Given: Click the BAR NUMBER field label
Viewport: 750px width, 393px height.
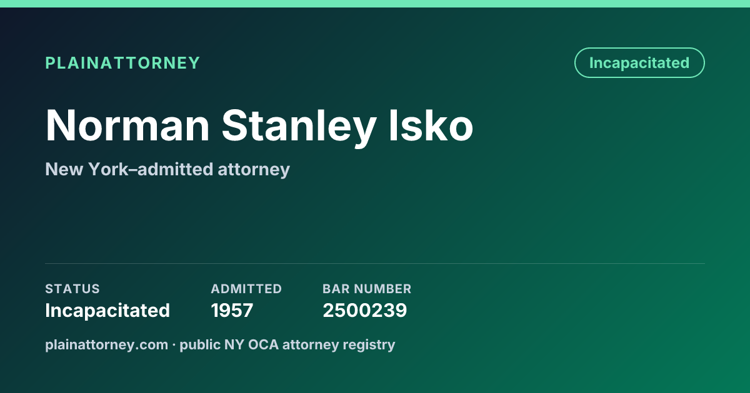Looking at the screenshot, I should [x=367, y=289].
